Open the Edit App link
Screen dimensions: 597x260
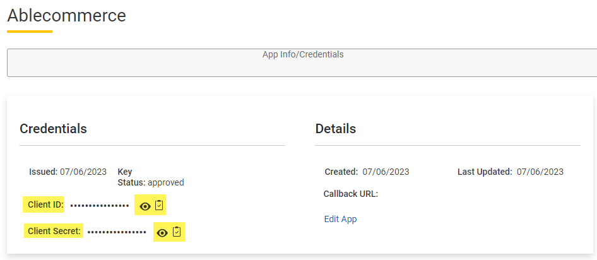(x=340, y=219)
